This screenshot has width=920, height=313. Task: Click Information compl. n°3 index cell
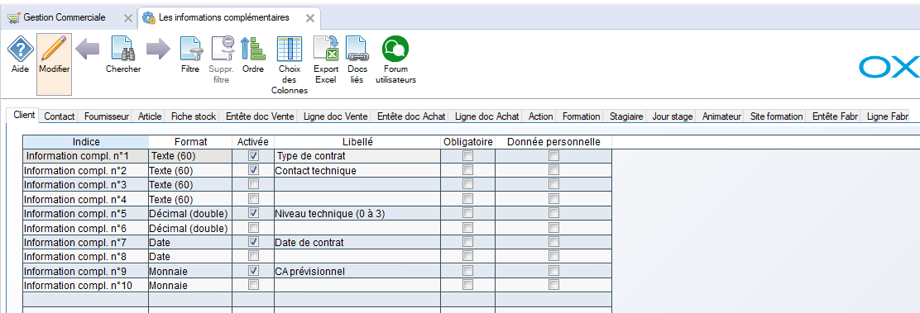pyautogui.click(x=86, y=184)
